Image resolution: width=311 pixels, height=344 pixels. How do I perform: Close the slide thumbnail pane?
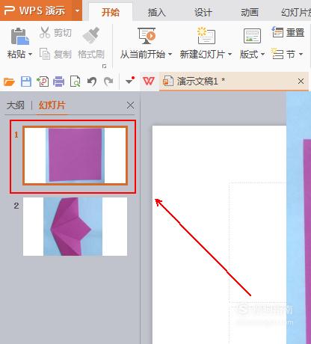click(130, 105)
